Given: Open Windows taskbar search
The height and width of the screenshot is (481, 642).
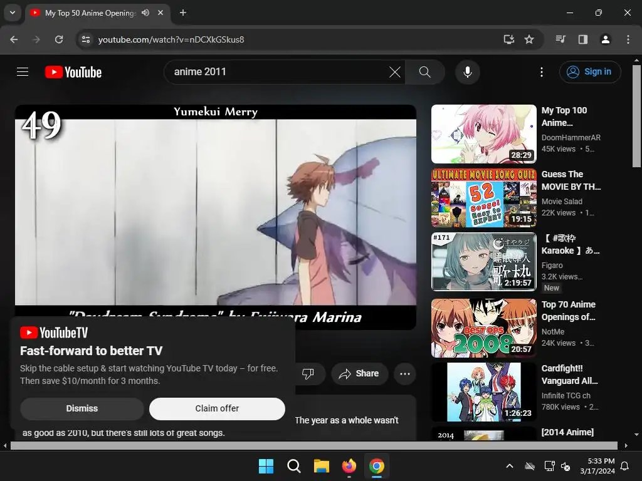Looking at the screenshot, I should [293, 466].
